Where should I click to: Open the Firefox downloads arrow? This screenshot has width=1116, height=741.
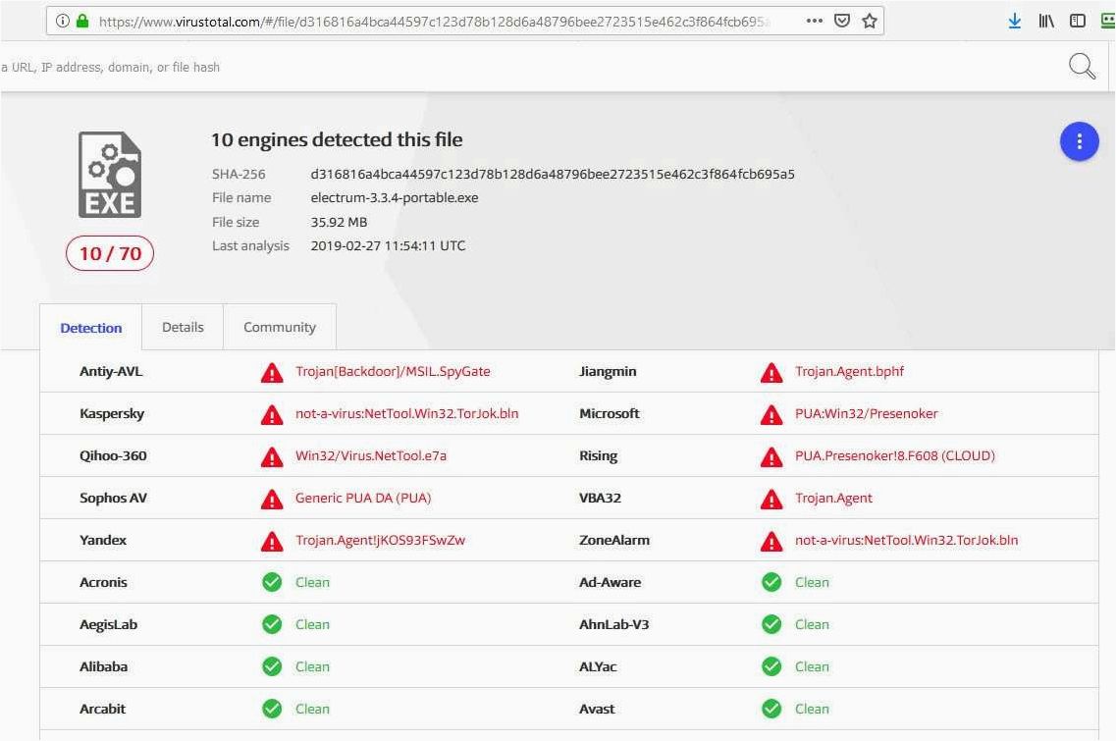pyautogui.click(x=1015, y=21)
